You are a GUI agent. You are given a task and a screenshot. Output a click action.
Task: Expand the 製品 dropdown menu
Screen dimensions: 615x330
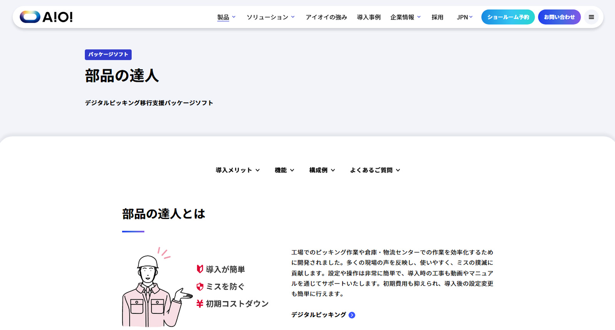click(x=226, y=17)
